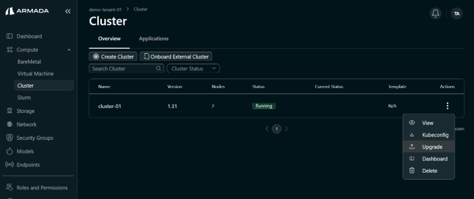
Task: Select page 1 in pagination
Action: click(x=276, y=129)
